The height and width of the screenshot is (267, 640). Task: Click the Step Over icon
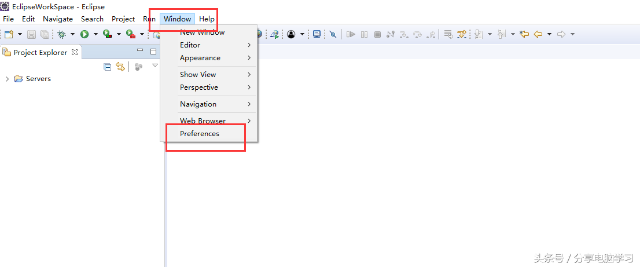tap(418, 34)
